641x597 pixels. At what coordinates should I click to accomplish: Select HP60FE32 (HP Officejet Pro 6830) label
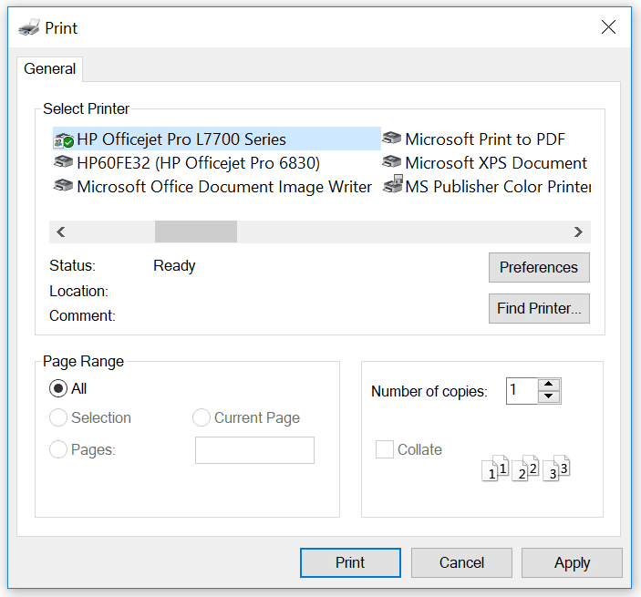point(198,163)
